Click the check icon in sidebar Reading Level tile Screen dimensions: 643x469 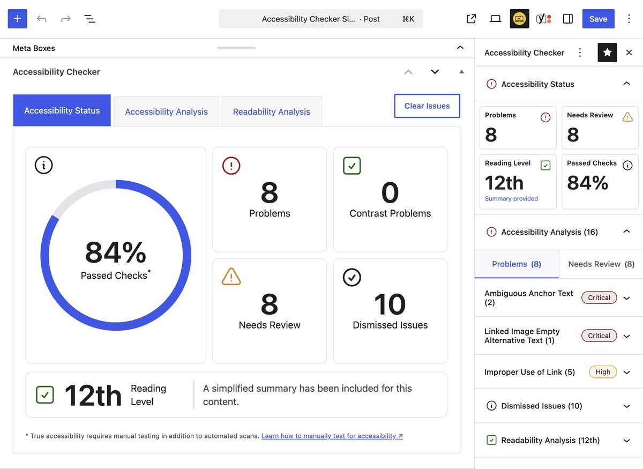(545, 165)
